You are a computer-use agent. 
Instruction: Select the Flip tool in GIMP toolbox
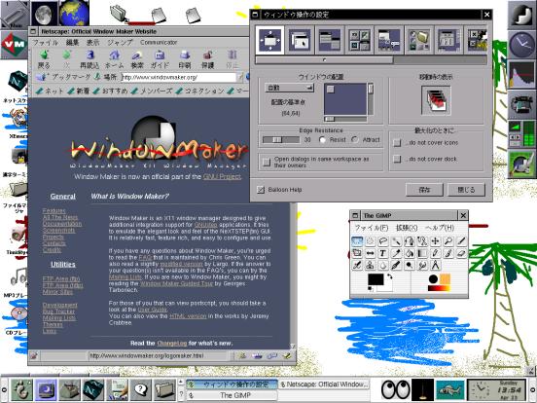click(371, 253)
